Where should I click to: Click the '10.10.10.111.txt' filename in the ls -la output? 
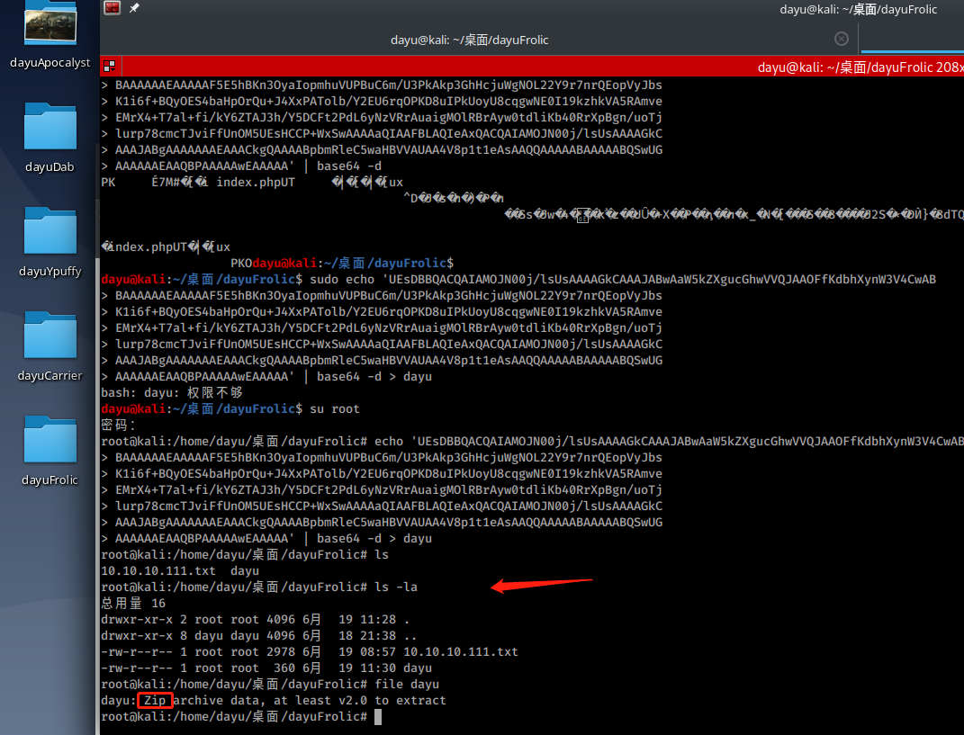click(x=461, y=652)
